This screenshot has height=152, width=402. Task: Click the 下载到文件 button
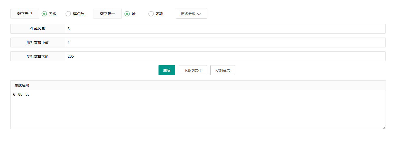pos(193,70)
